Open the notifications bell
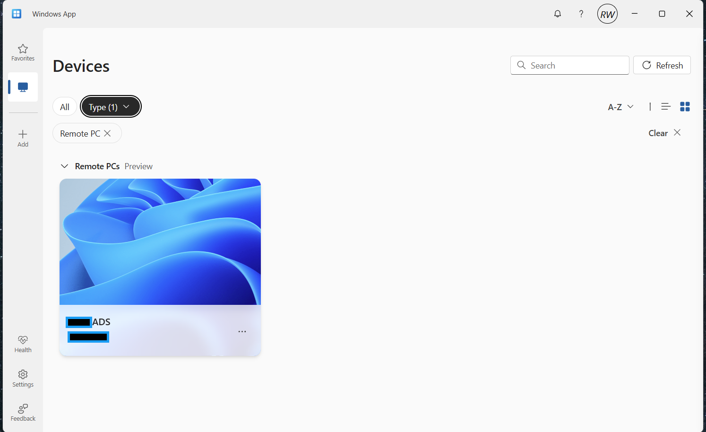The image size is (706, 432). 558,14
